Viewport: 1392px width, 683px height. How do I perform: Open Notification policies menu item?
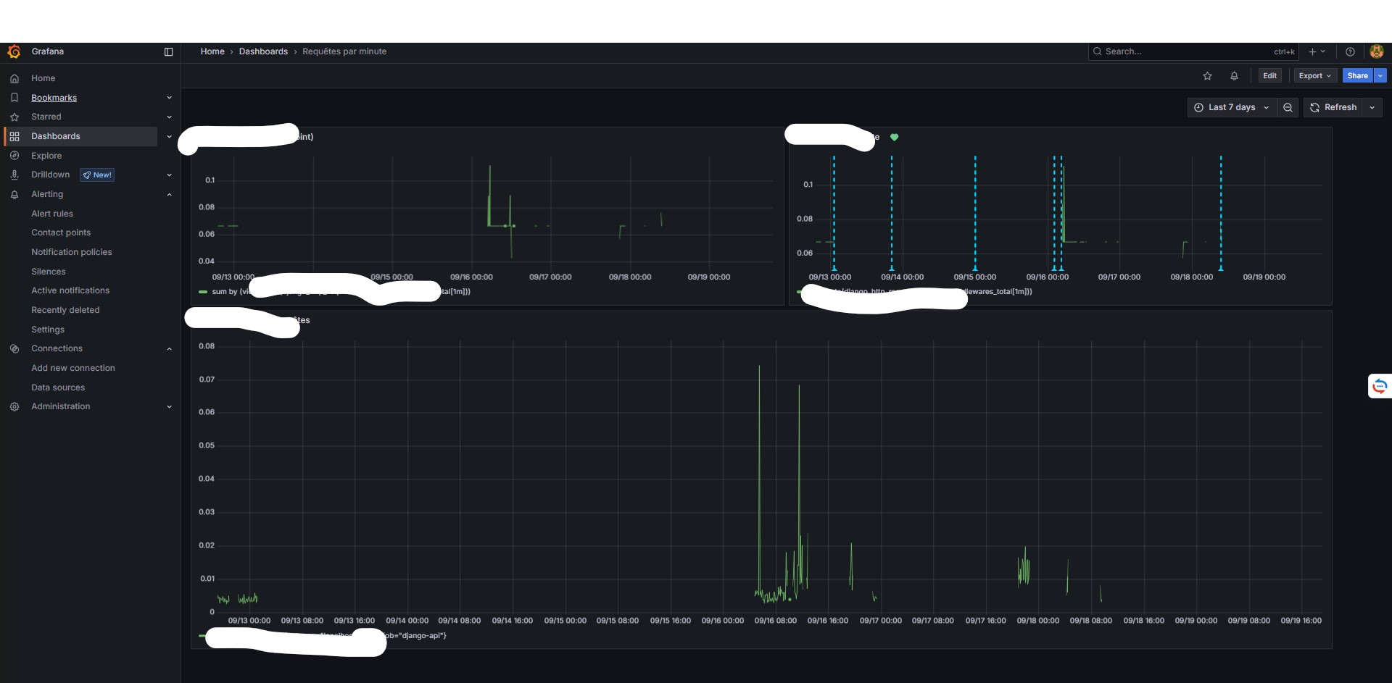(72, 252)
